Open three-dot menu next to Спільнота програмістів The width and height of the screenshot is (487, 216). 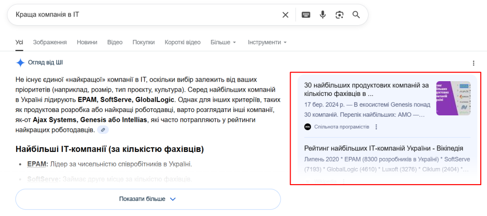(x=376, y=127)
